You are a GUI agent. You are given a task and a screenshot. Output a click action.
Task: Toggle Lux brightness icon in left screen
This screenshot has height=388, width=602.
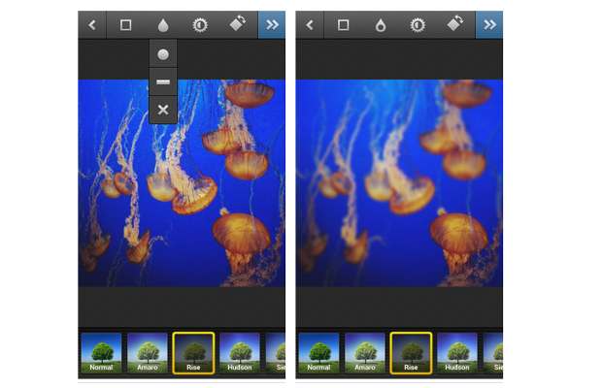click(x=200, y=25)
